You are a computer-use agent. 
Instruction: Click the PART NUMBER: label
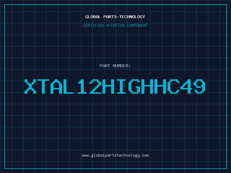click(115, 66)
